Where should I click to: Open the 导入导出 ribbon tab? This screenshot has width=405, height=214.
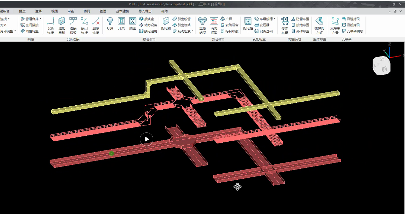[x=145, y=11]
